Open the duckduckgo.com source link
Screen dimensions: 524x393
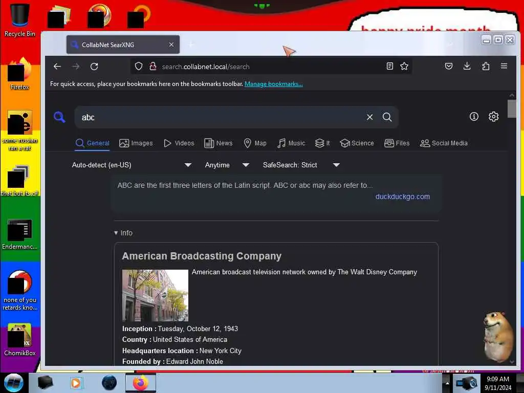tap(402, 196)
